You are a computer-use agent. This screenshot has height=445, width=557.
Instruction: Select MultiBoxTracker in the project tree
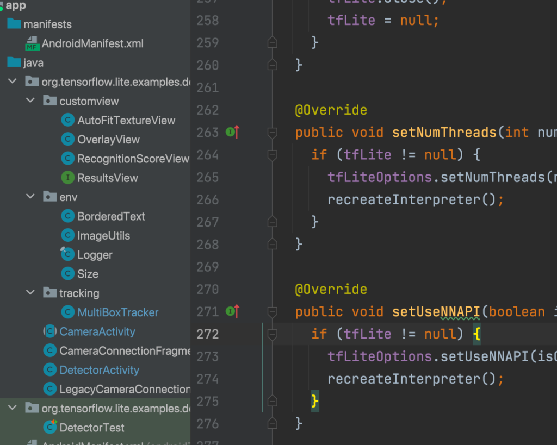point(117,312)
